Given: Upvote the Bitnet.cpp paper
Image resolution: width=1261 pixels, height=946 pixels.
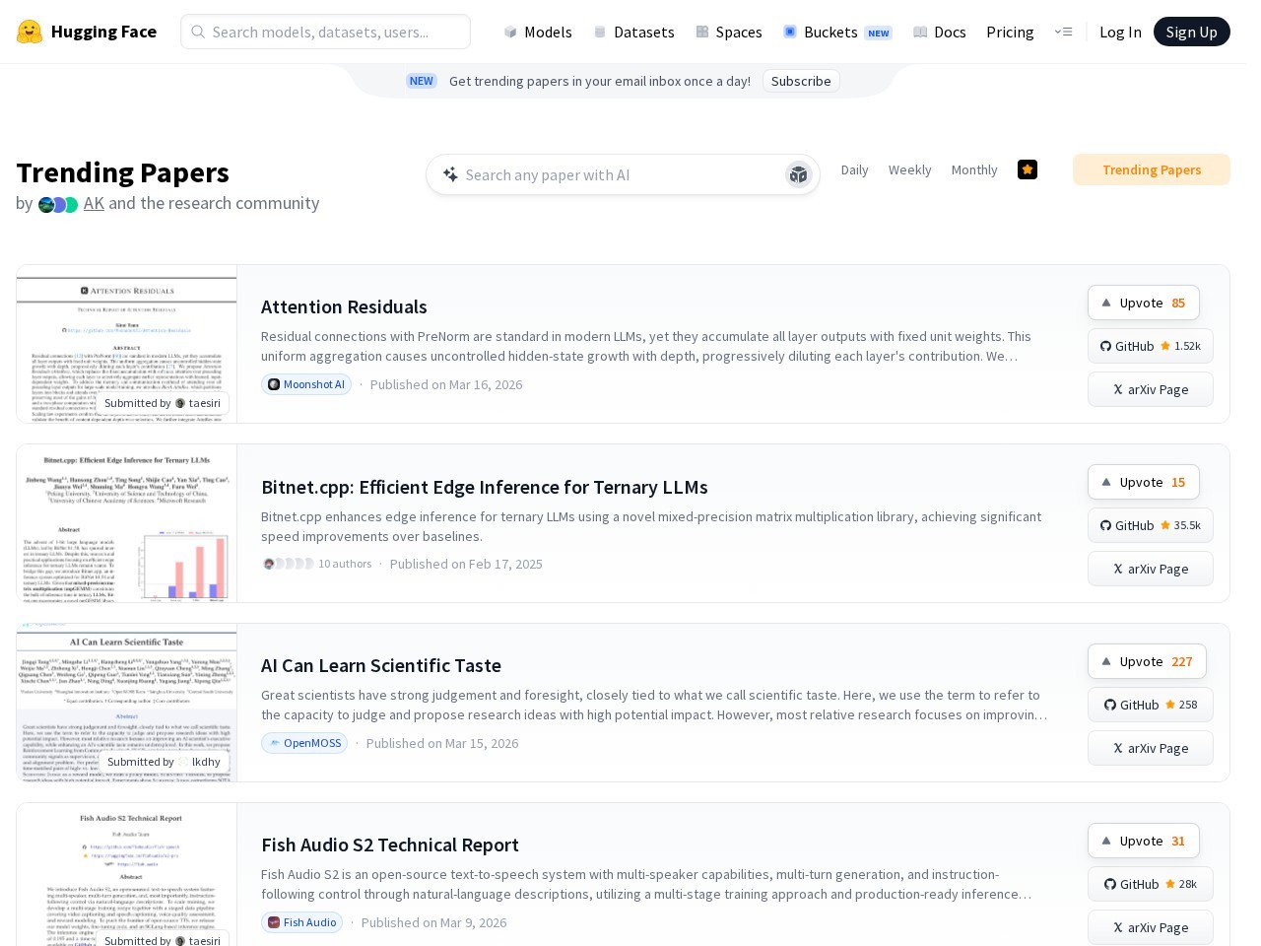Looking at the screenshot, I should pyautogui.click(x=1143, y=482).
